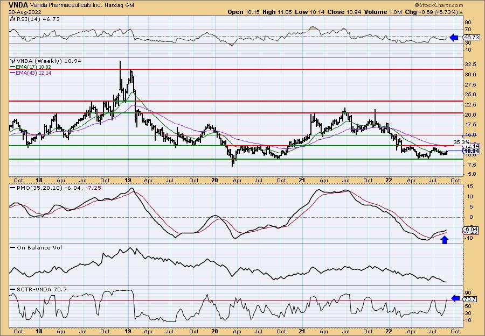Click the green EMA(17) legend line swatch
The width and height of the screenshot is (485, 336).
(13, 67)
